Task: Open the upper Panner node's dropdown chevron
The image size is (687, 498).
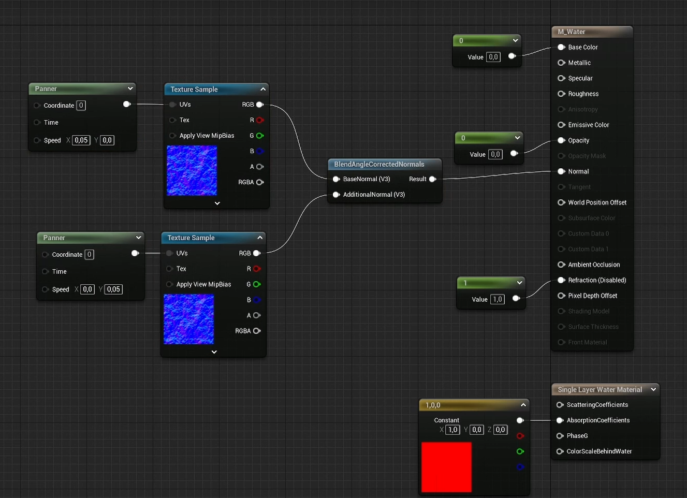Action: 130,89
